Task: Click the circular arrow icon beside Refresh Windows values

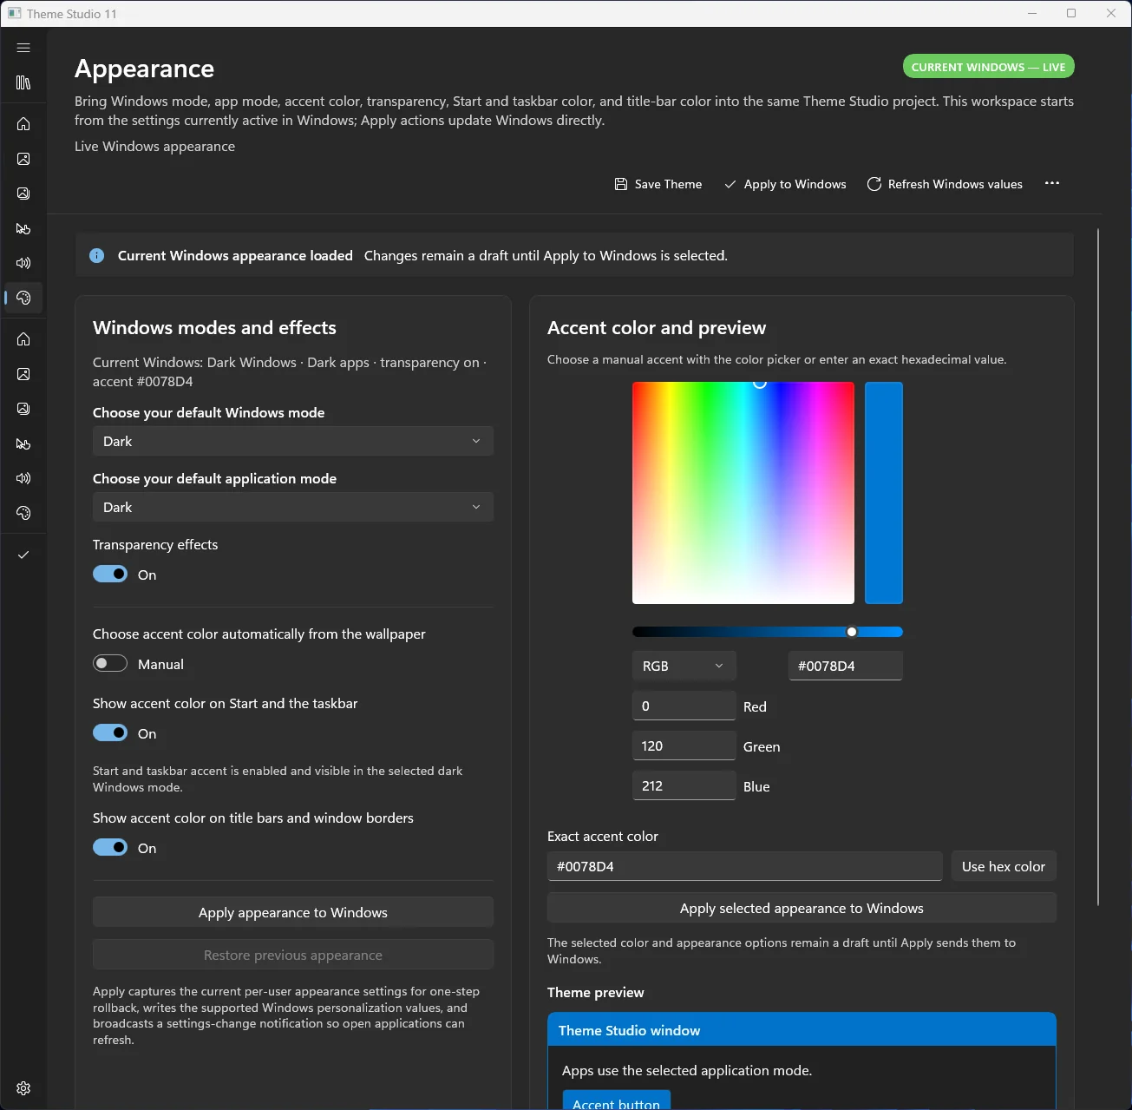Action: click(x=874, y=184)
